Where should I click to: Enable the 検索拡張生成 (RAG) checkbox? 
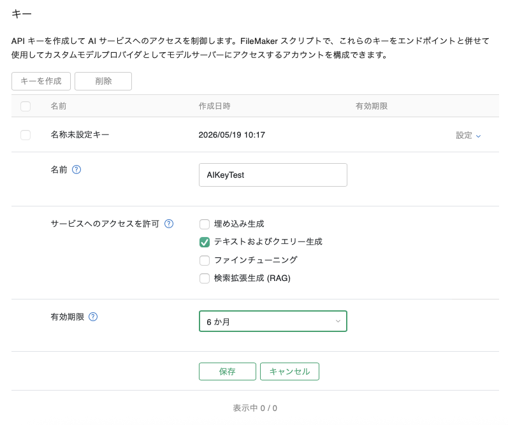click(x=205, y=278)
